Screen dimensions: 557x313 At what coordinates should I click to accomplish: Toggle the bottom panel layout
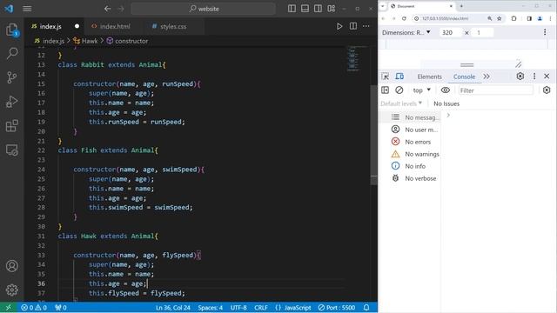305,9
